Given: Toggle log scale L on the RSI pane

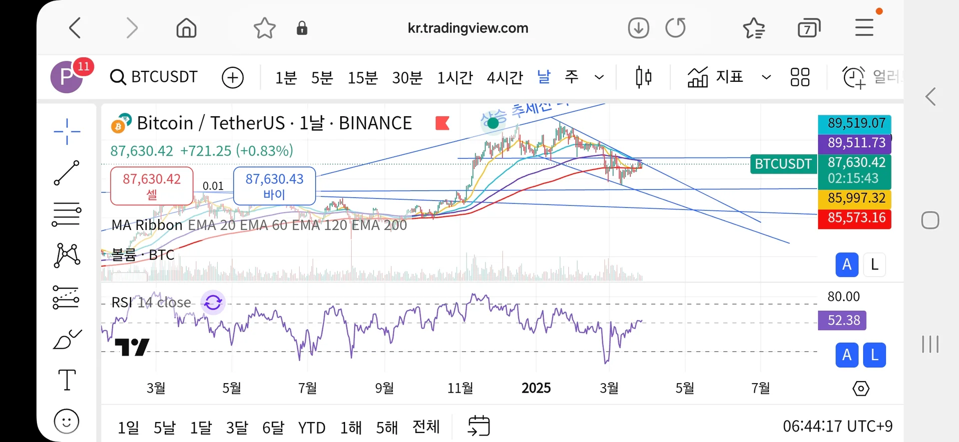Looking at the screenshot, I should (875, 355).
